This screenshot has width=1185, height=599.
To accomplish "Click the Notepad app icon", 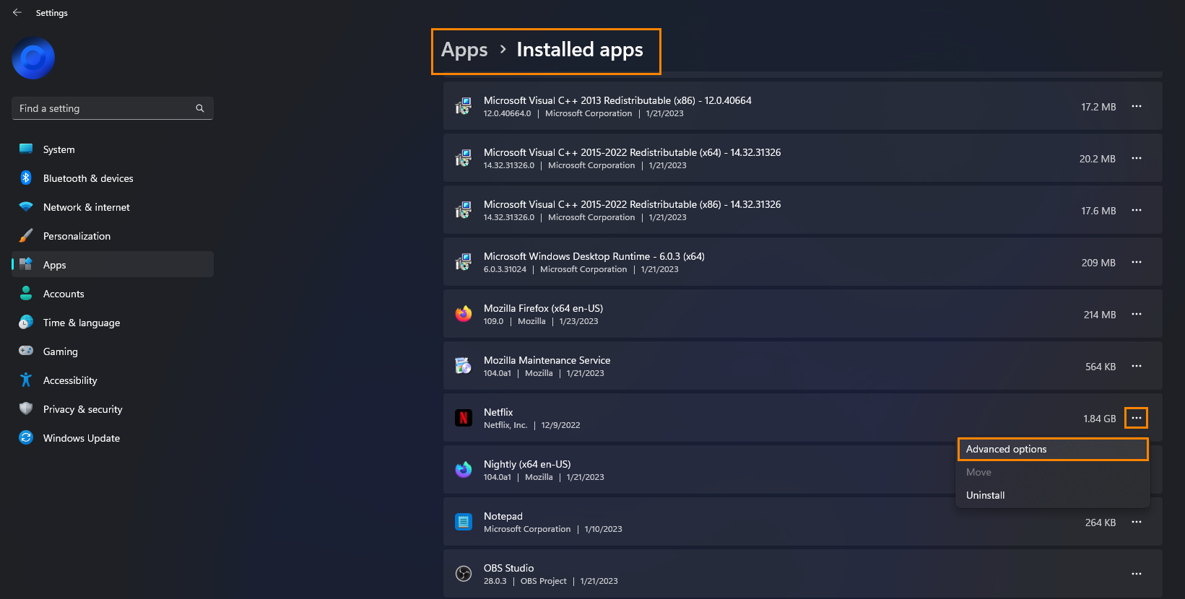I will (464, 522).
